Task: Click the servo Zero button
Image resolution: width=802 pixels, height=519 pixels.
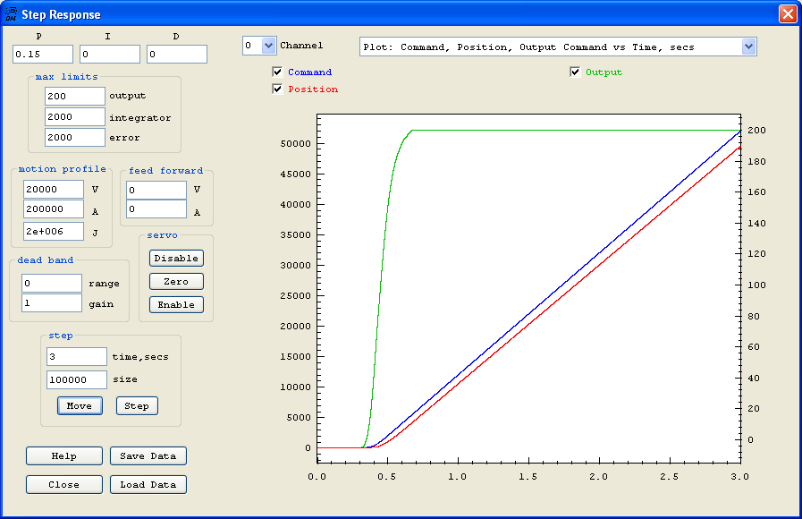Action: click(x=176, y=281)
